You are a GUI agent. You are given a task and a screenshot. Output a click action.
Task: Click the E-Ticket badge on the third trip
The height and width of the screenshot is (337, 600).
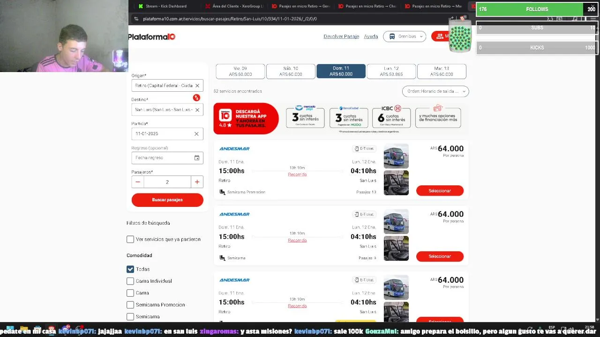364,280
